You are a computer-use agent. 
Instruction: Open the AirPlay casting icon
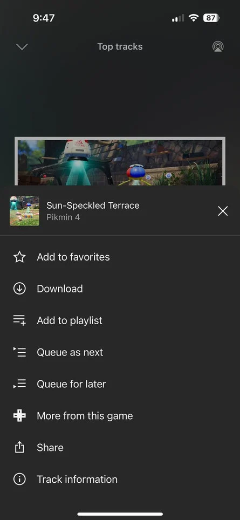218,46
